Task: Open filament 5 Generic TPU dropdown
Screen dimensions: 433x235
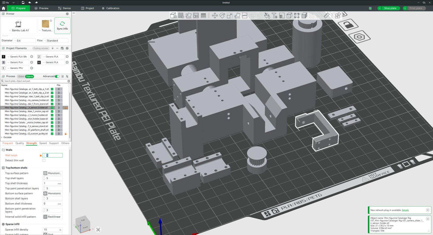Action: click(18, 68)
